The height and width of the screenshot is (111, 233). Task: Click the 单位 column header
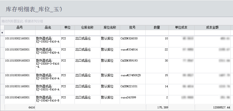click(x=68, y=28)
